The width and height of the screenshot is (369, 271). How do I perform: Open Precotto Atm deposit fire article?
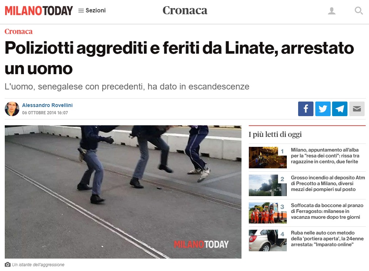tap(328, 183)
